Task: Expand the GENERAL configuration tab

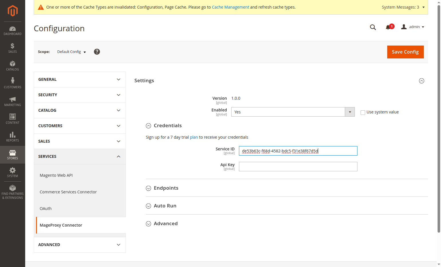Action: [x=80, y=79]
